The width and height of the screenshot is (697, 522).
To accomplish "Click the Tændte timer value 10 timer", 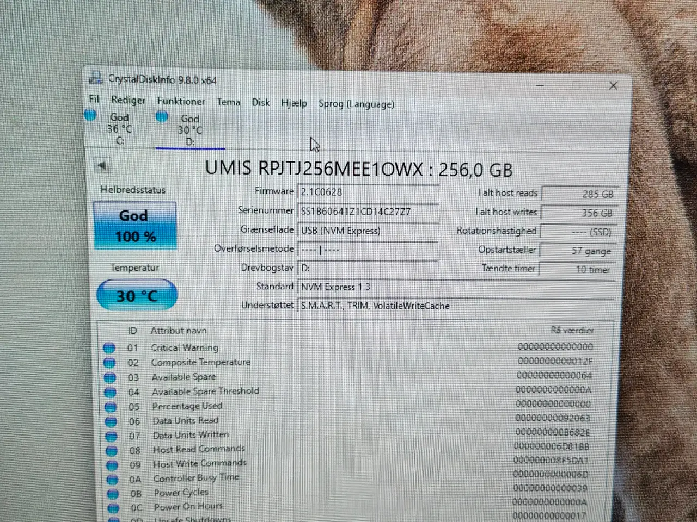I will 577,269.
